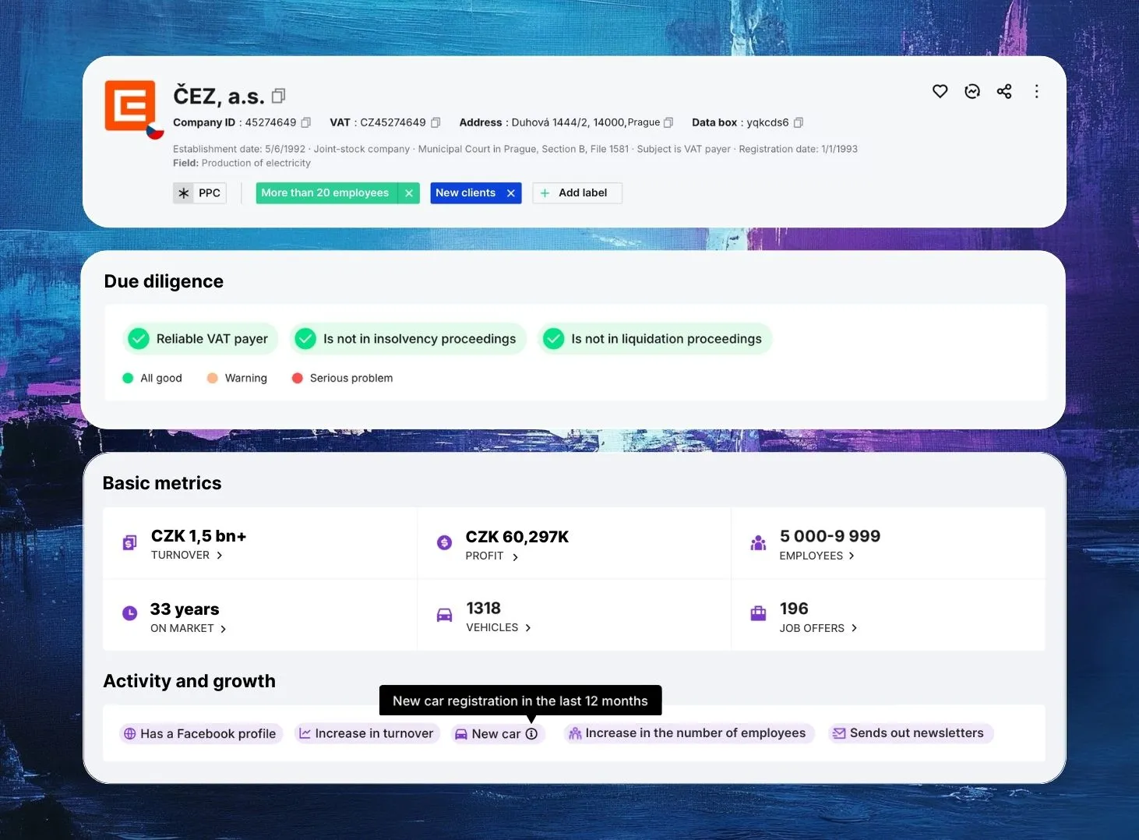Open the CZK 60,297K profit value

517,537
